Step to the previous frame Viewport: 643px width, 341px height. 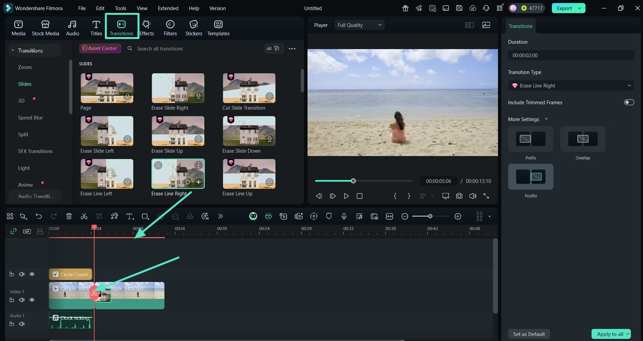319,196
